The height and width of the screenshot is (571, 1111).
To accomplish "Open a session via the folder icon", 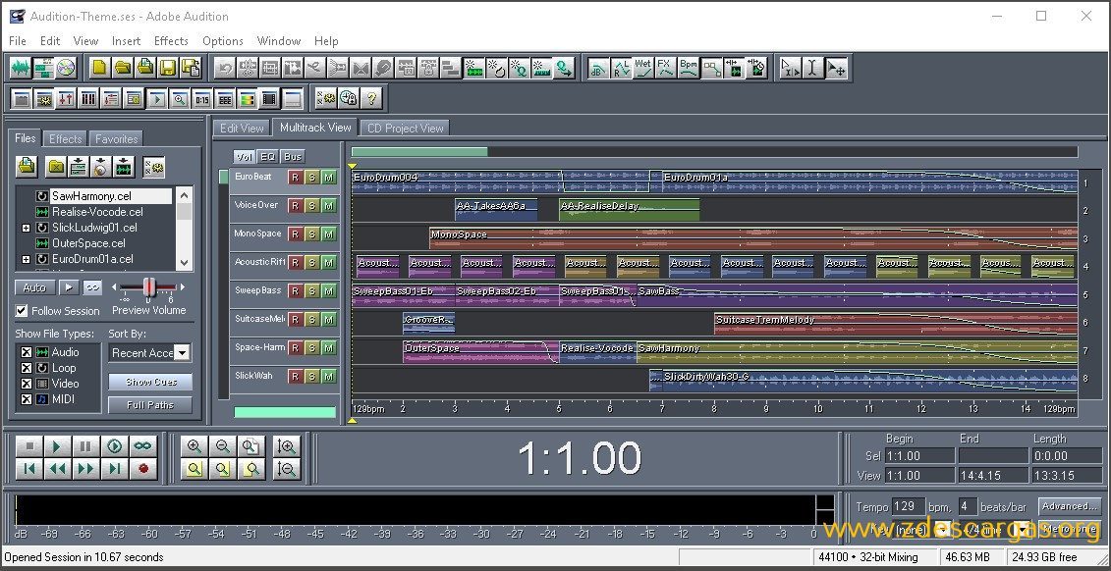I will [123, 68].
